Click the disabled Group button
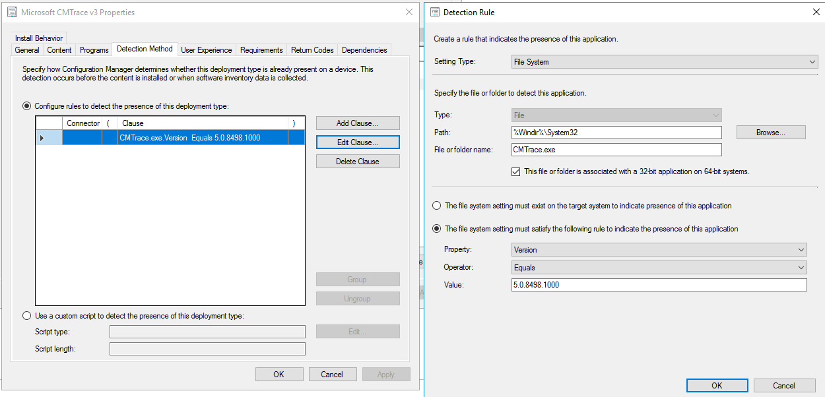The width and height of the screenshot is (825, 397). pos(358,280)
